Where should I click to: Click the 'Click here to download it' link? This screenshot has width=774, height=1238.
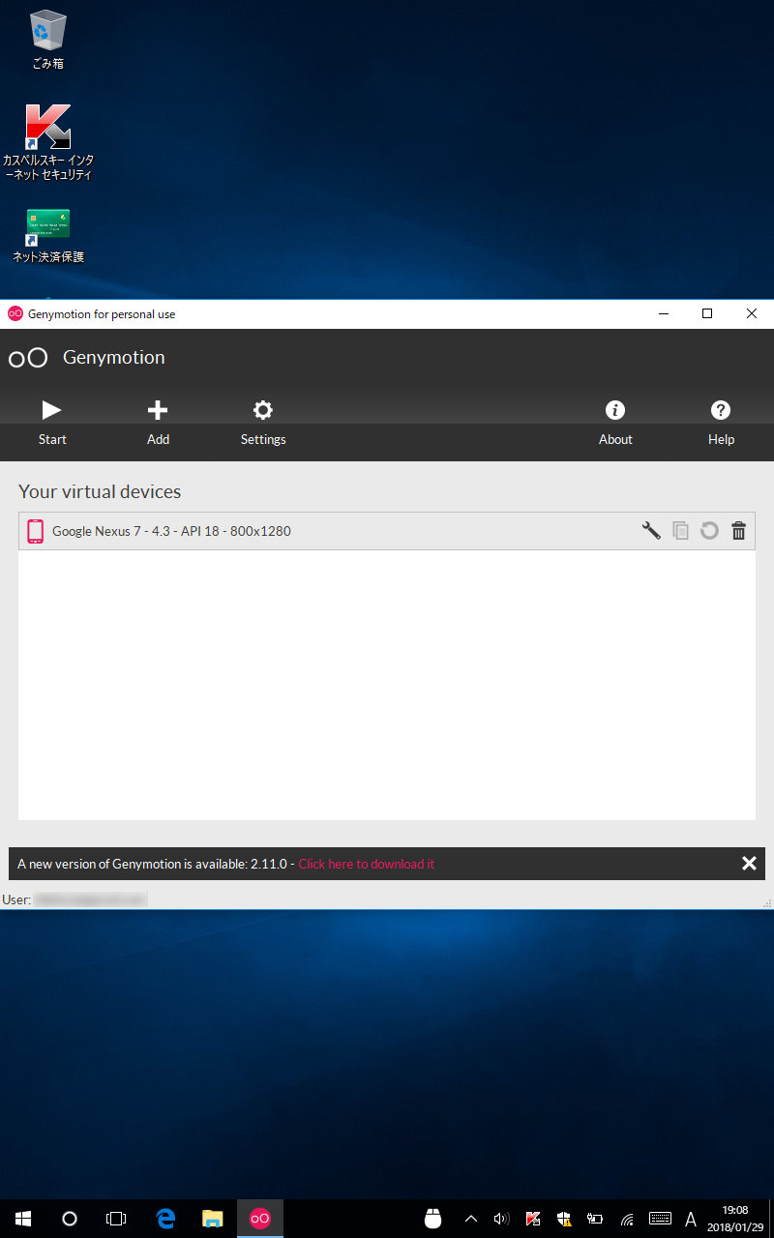coord(367,864)
